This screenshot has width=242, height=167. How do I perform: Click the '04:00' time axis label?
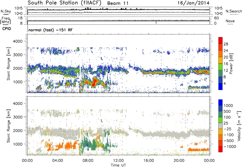point(57,161)
